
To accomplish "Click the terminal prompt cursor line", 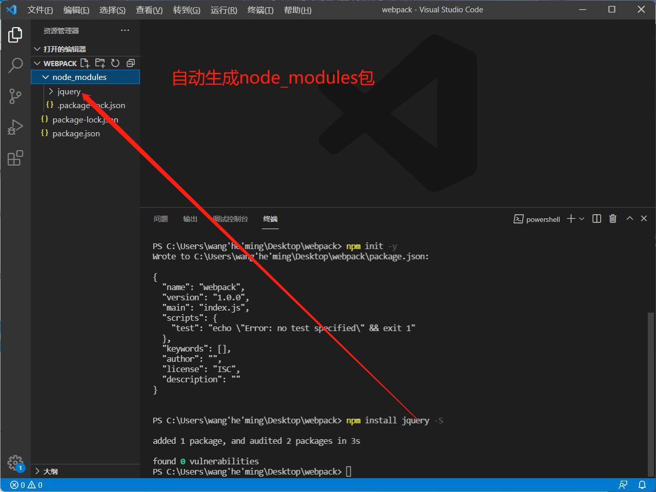I will point(252,471).
